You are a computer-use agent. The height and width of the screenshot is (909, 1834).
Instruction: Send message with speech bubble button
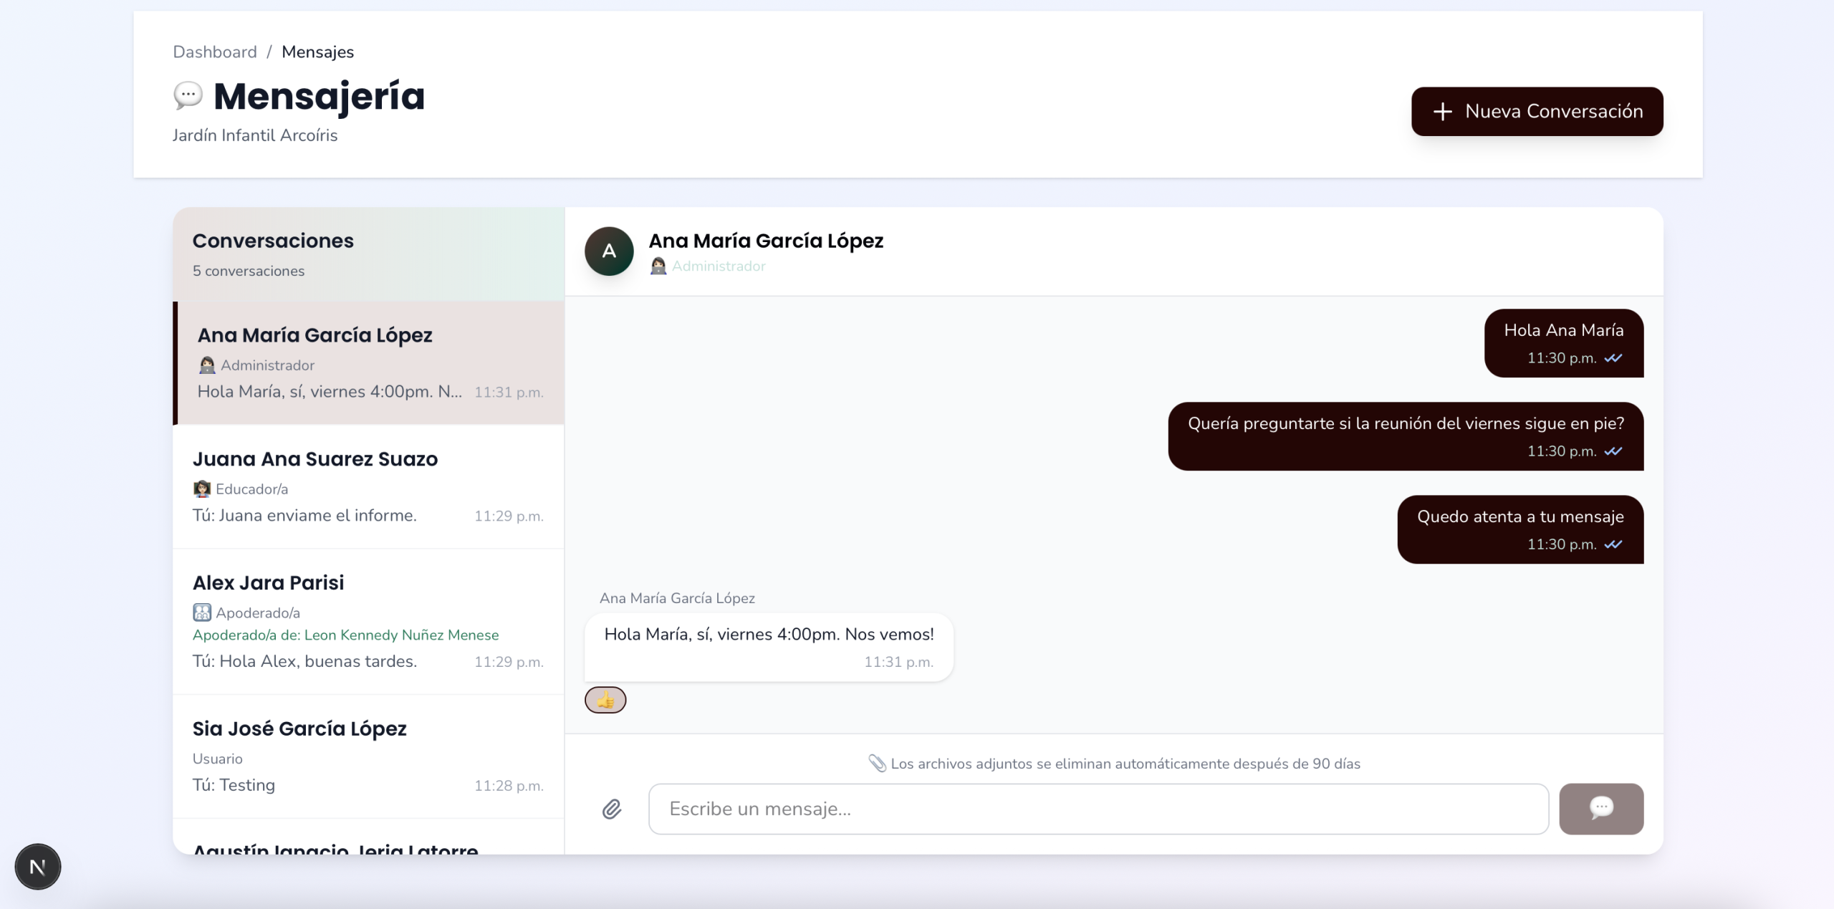tap(1601, 809)
